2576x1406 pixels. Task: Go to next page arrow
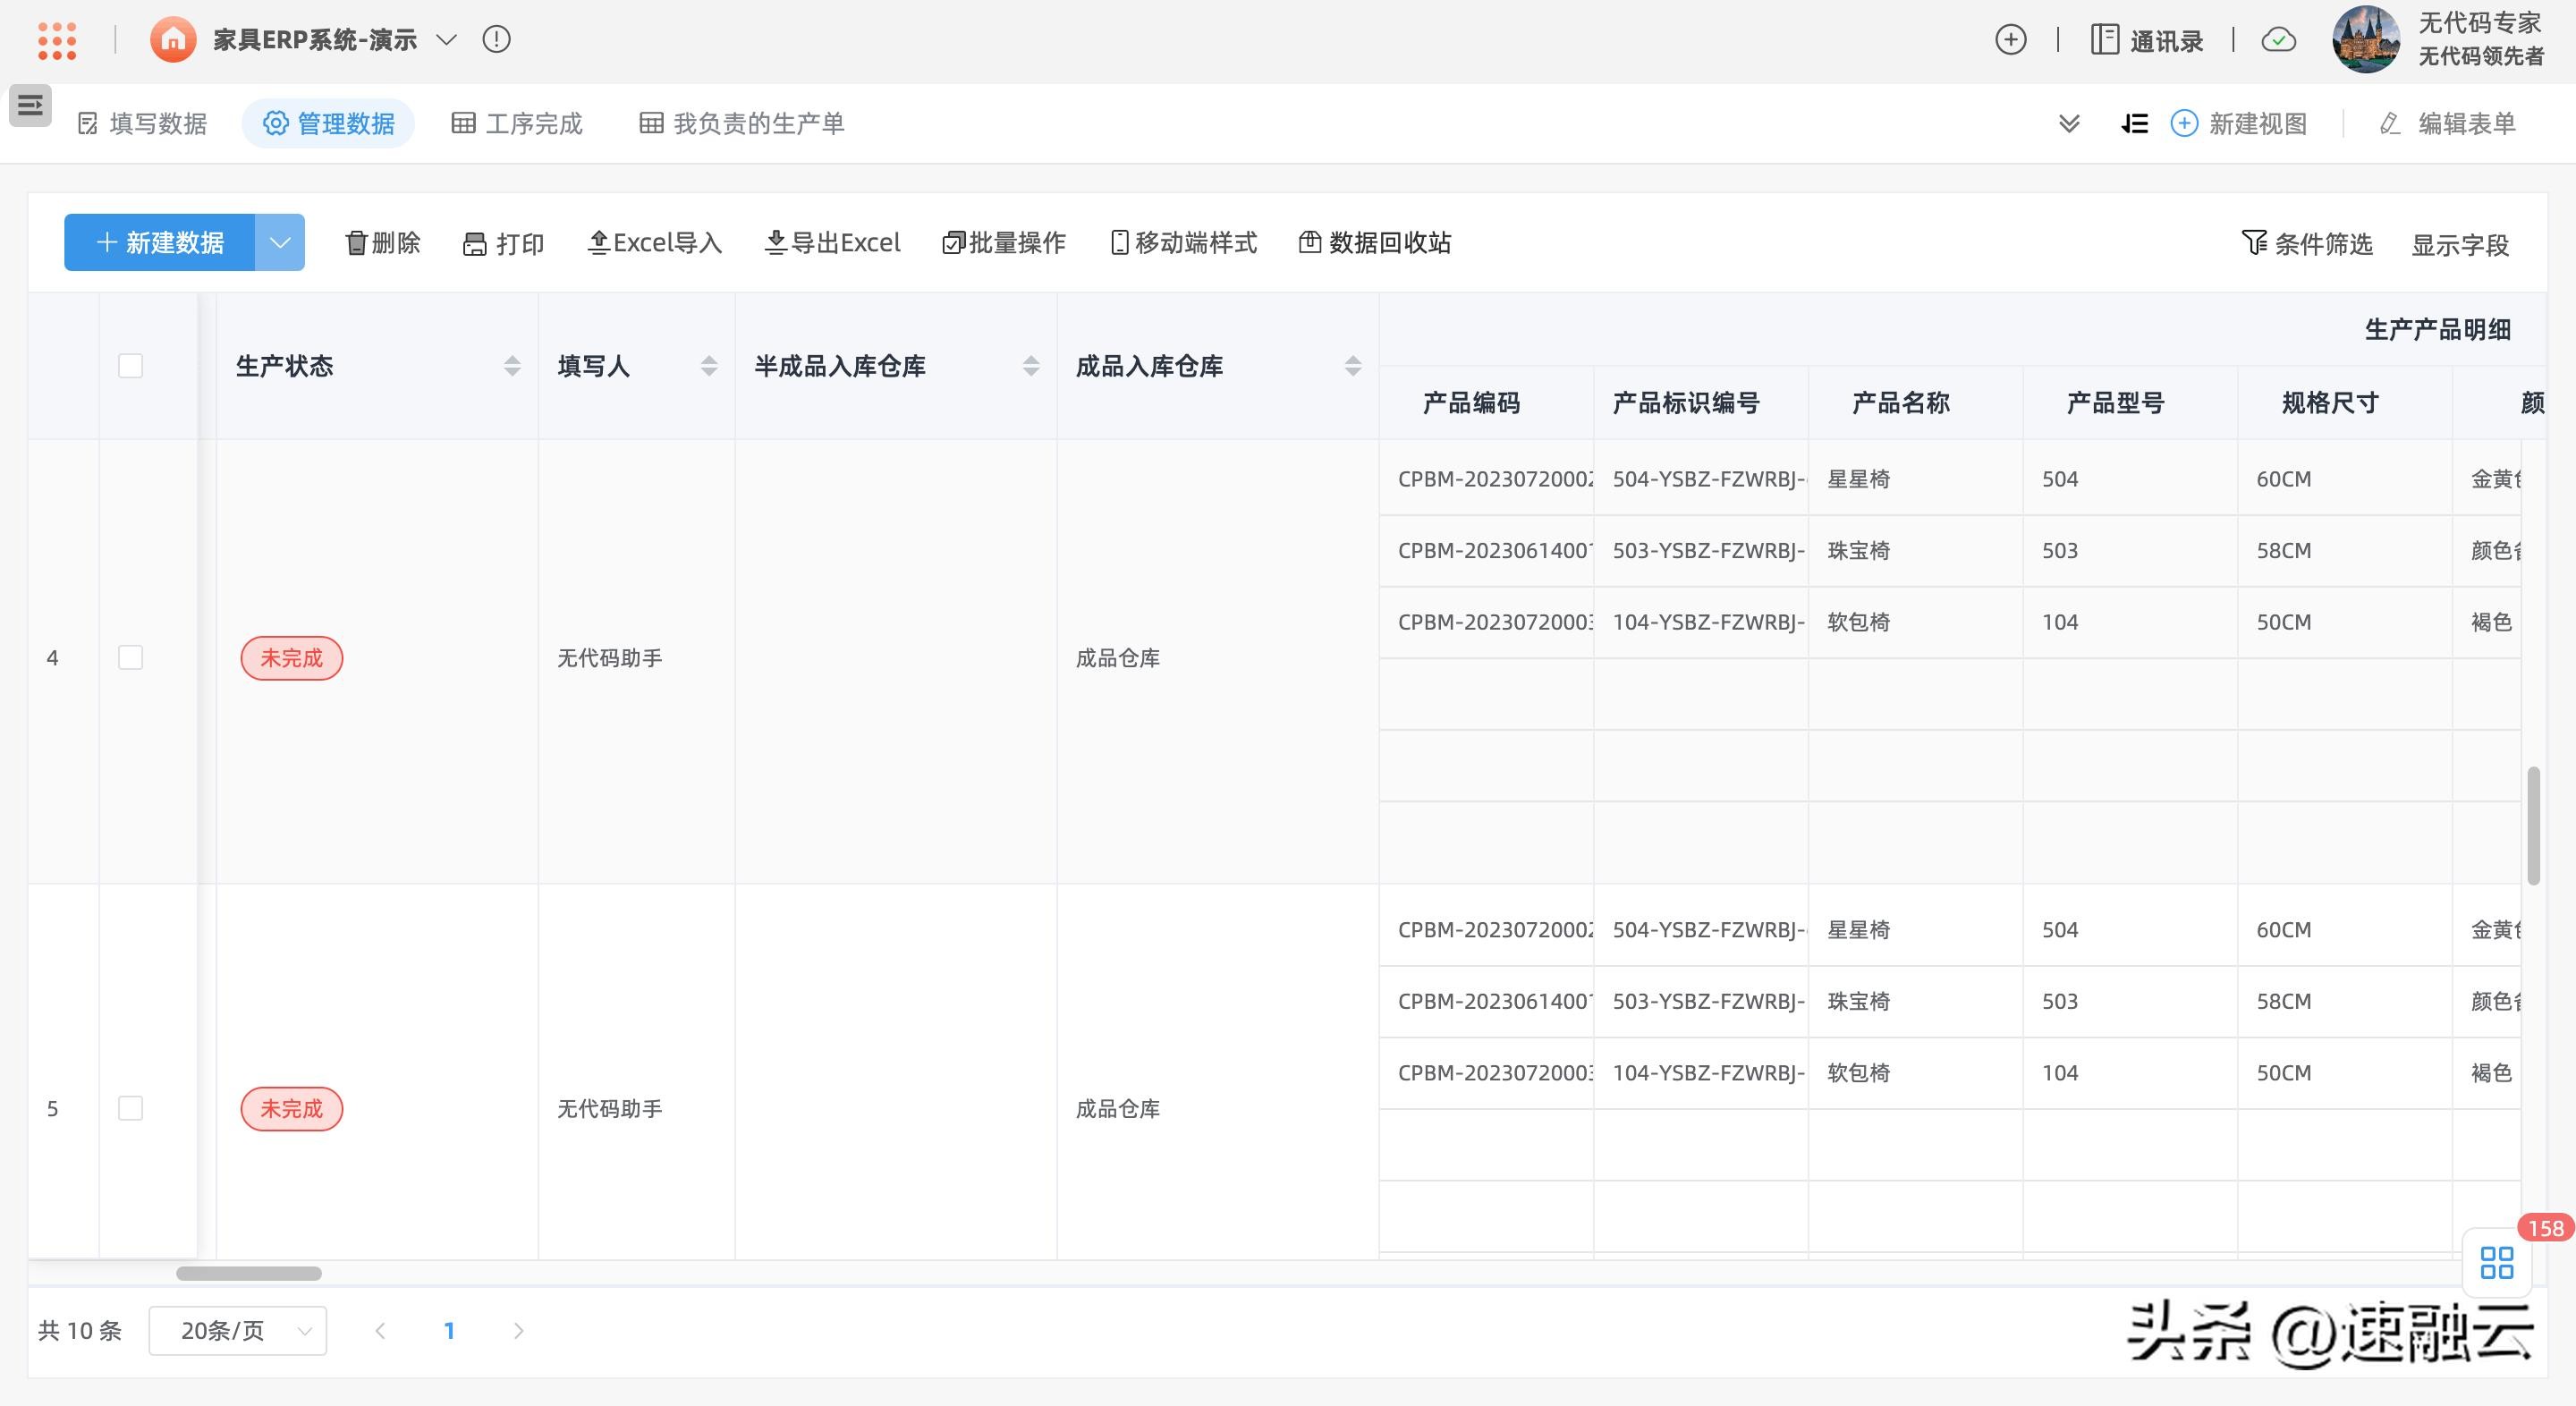[518, 1331]
